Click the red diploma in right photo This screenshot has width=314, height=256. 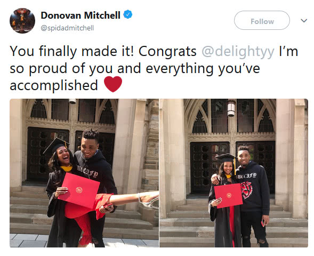[x=228, y=196]
